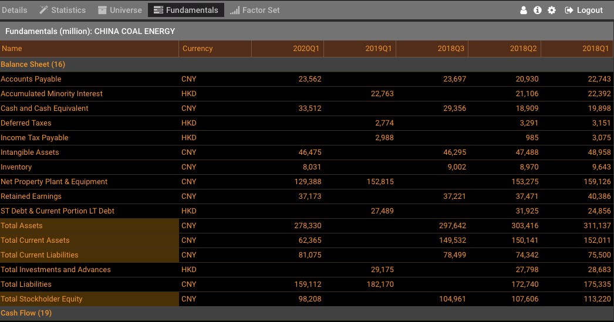Screen dimensions: 614x322
Task: Click Total Assets 2020Q1 value 278,330
Action: pyautogui.click(x=308, y=226)
